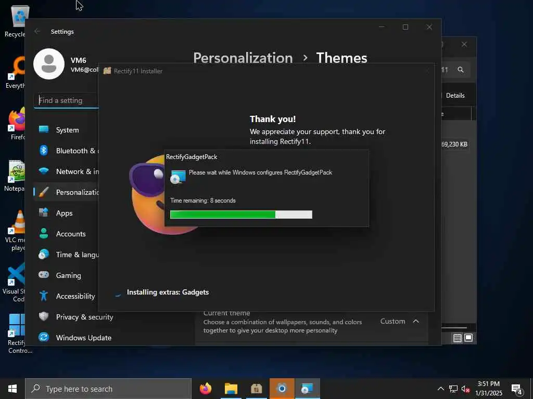Show hidden system tray icons
This screenshot has height=399, width=533.
[x=440, y=389]
